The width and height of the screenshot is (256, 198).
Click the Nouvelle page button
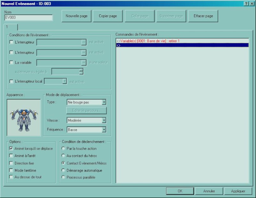[x=76, y=16]
